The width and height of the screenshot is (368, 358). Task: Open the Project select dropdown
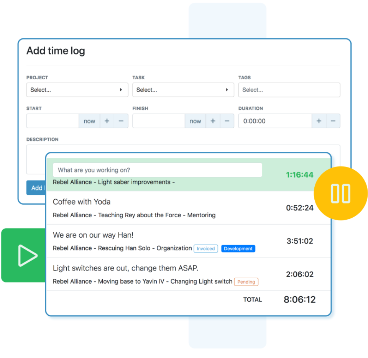(77, 90)
